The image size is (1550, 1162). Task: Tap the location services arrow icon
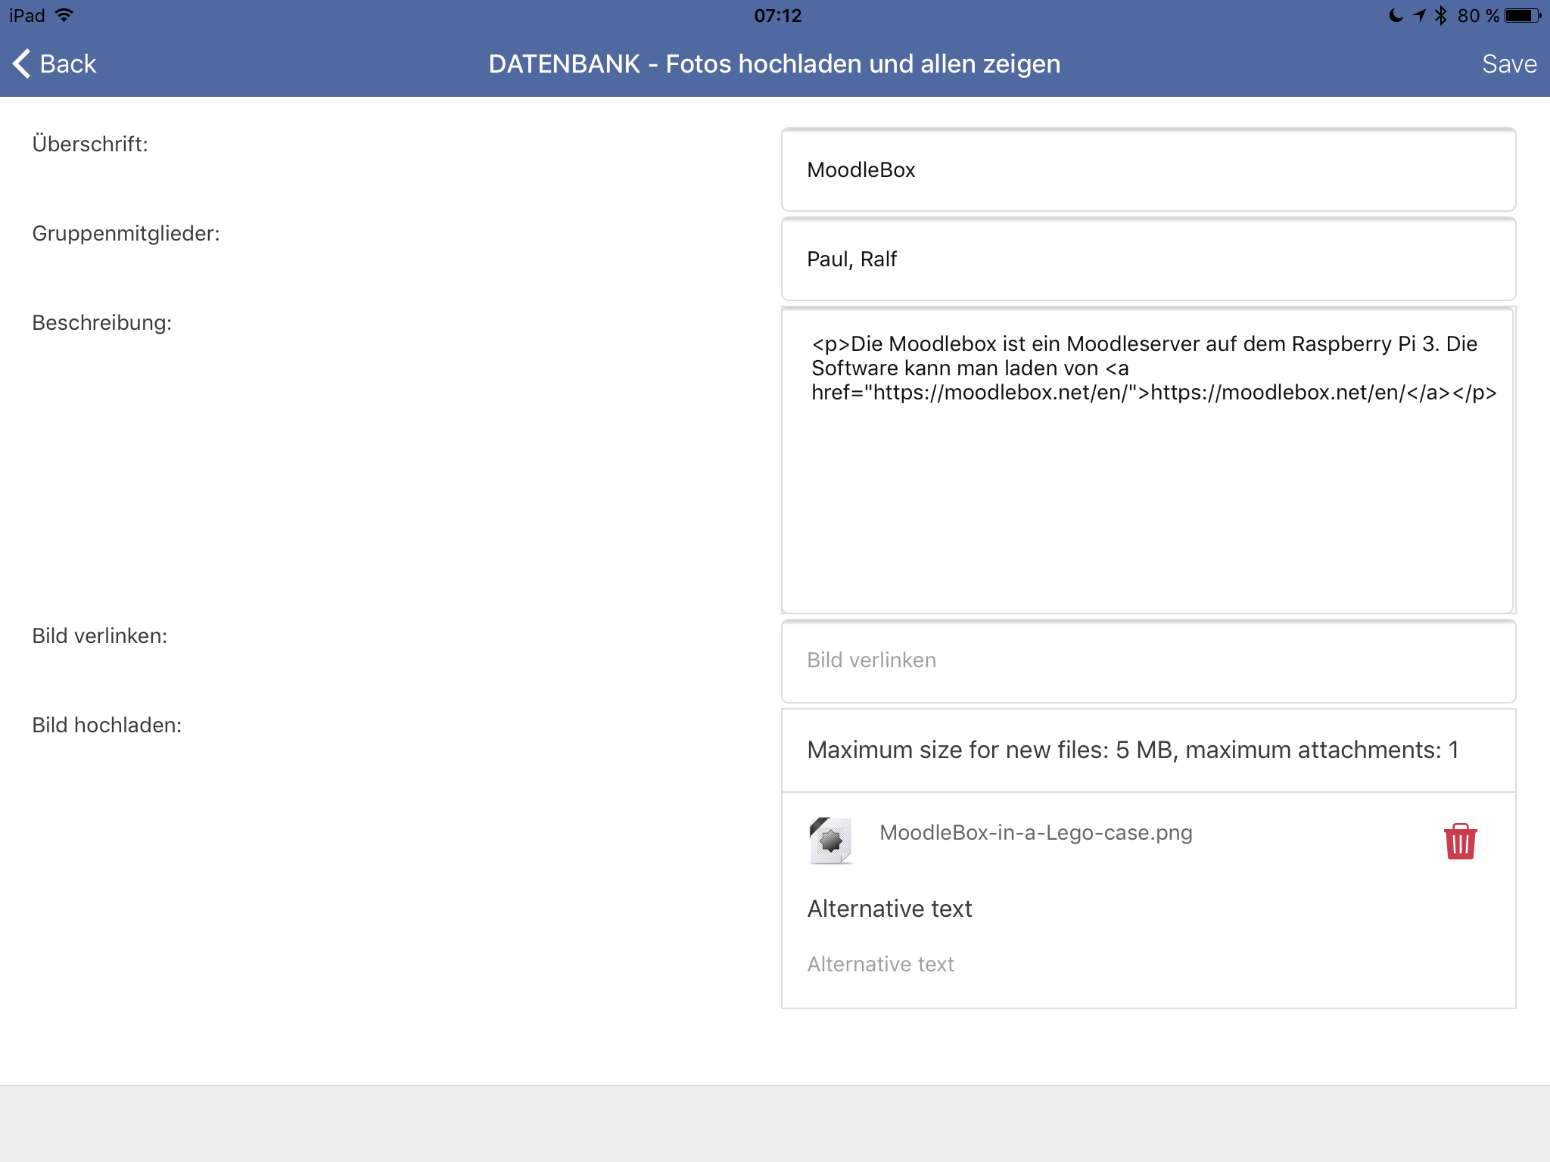pyautogui.click(x=1419, y=15)
